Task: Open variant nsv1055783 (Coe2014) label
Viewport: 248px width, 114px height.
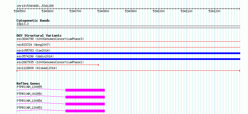Action: 33,50
